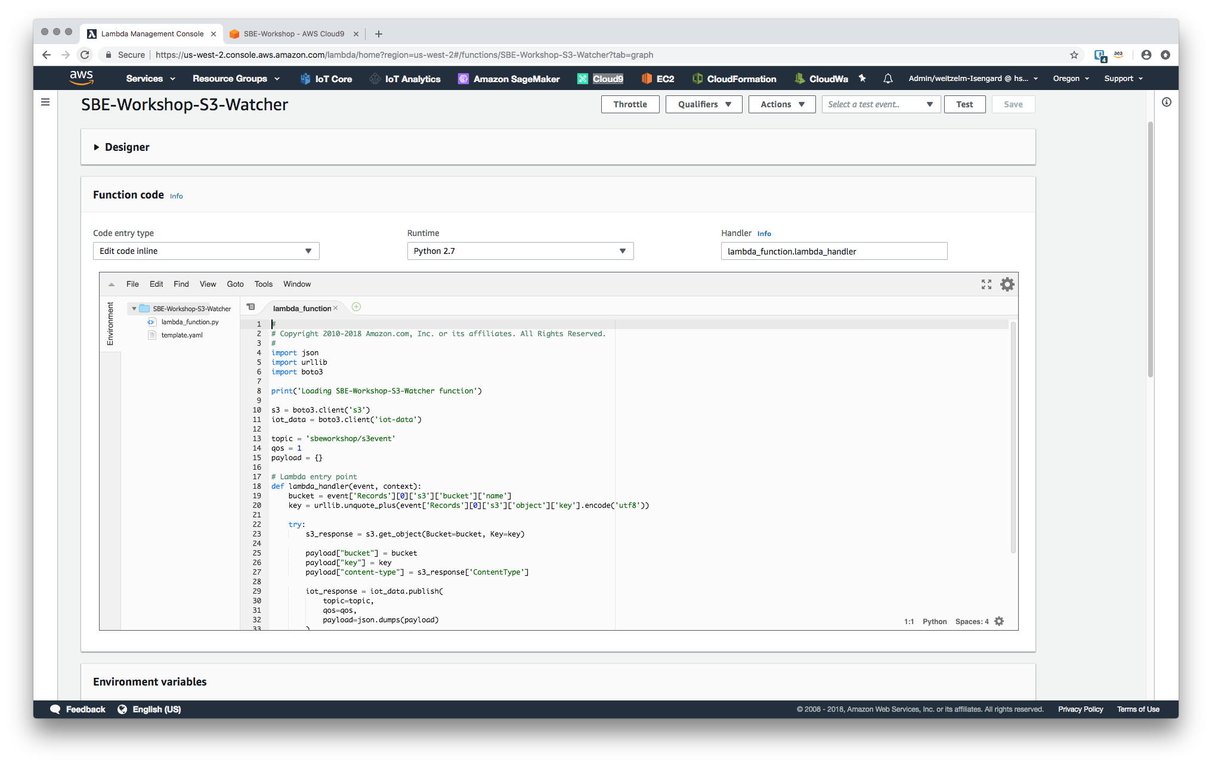1212x766 pixels.
Task: Click the Spaces: 4 status indicator
Action: 972,622
